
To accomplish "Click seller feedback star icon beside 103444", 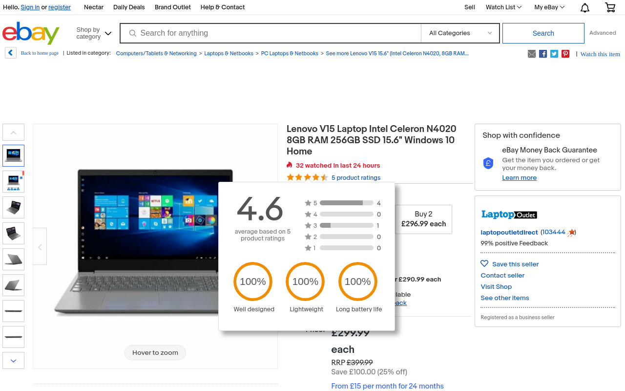I will 570,233.
